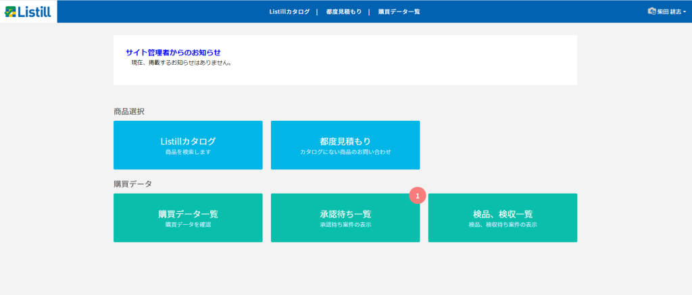Viewport: 692px width, 295px height.
Task: Open the user account icon beside 柴田 耕志
Action: (x=652, y=11)
